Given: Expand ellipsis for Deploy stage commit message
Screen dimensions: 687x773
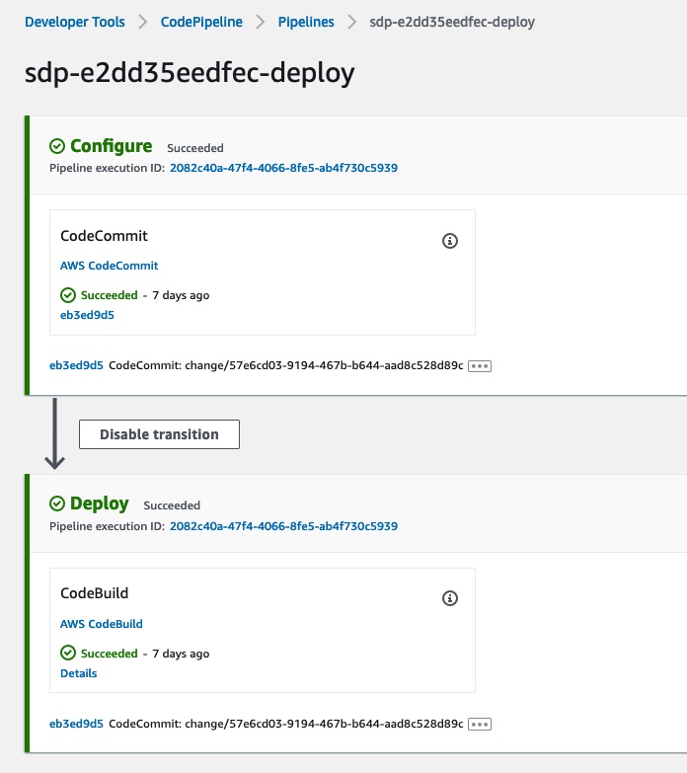Looking at the screenshot, I should point(480,725).
